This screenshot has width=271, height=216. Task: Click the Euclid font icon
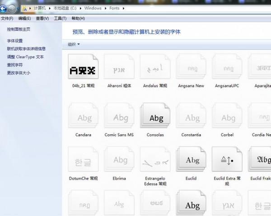click(x=192, y=160)
